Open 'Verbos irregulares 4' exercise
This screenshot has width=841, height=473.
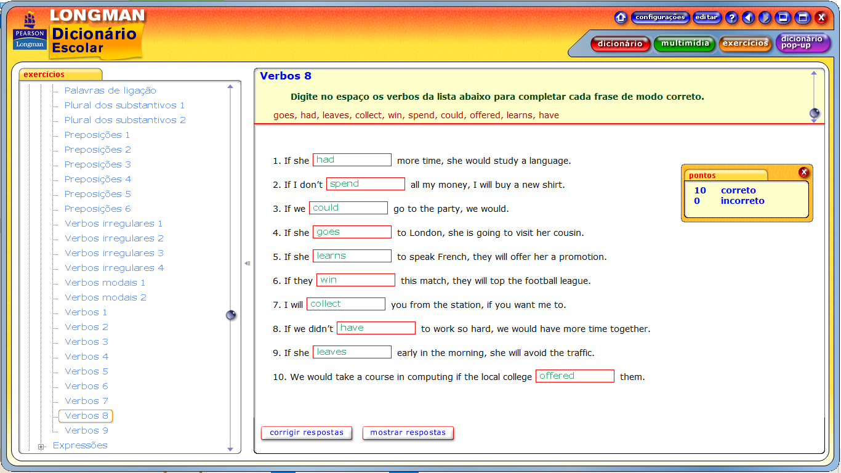click(x=115, y=268)
